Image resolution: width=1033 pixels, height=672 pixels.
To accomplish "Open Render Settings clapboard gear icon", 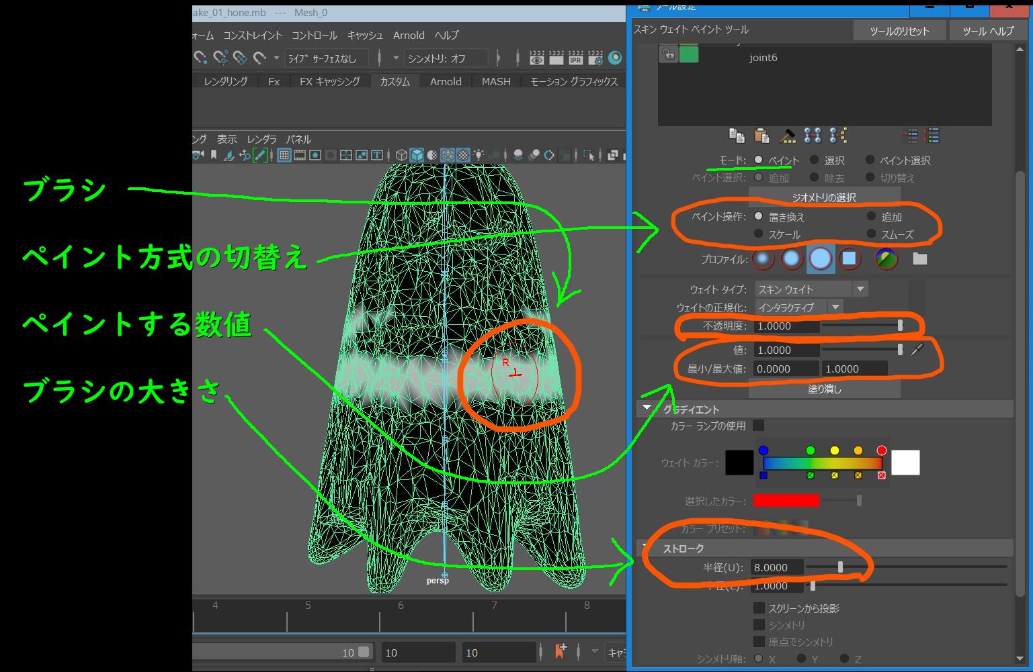I will pyautogui.click(x=595, y=58).
